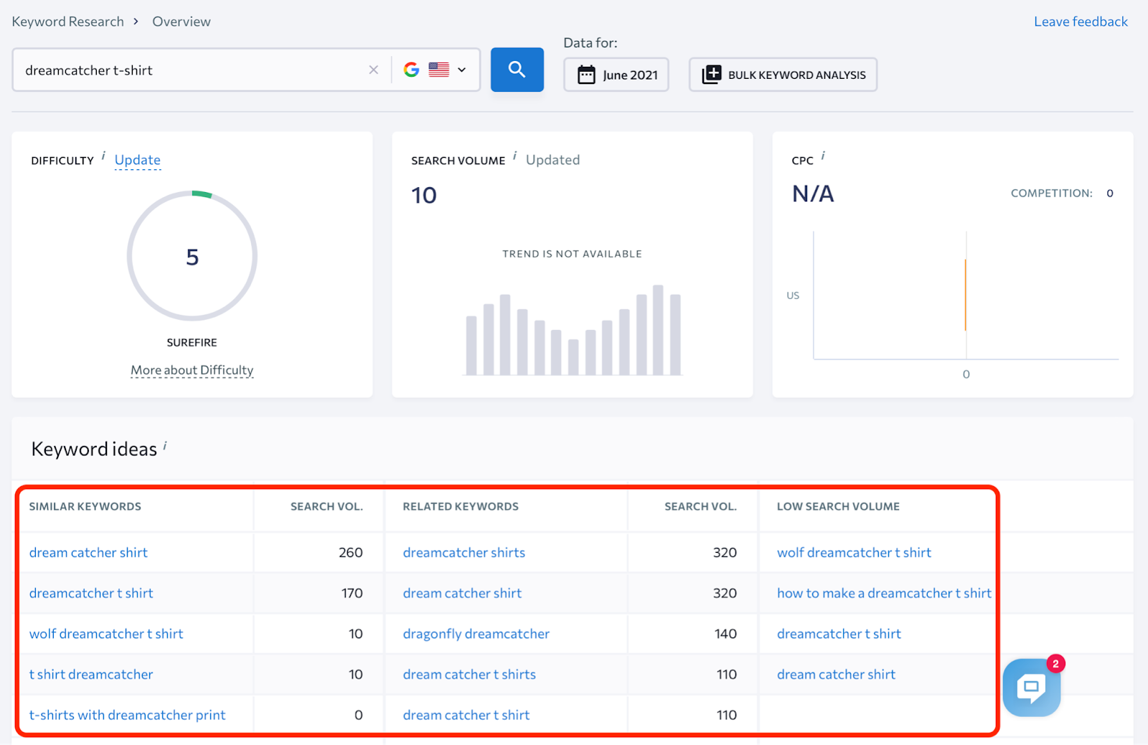Open the dragonfly dreamcatcher related keyword
Viewport: 1148px width, 745px height.
coord(476,634)
